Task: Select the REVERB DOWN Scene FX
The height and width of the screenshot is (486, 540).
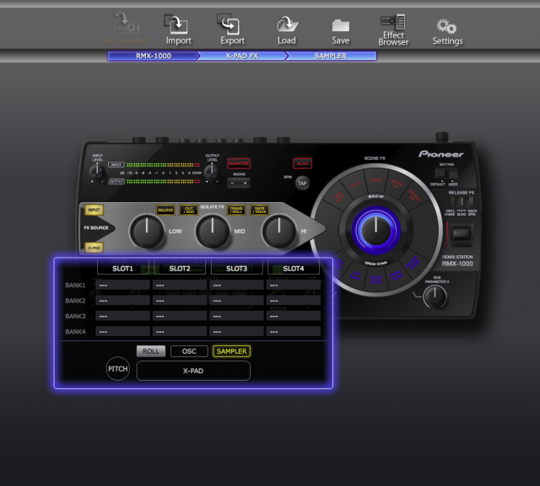Action: [x=413, y=263]
